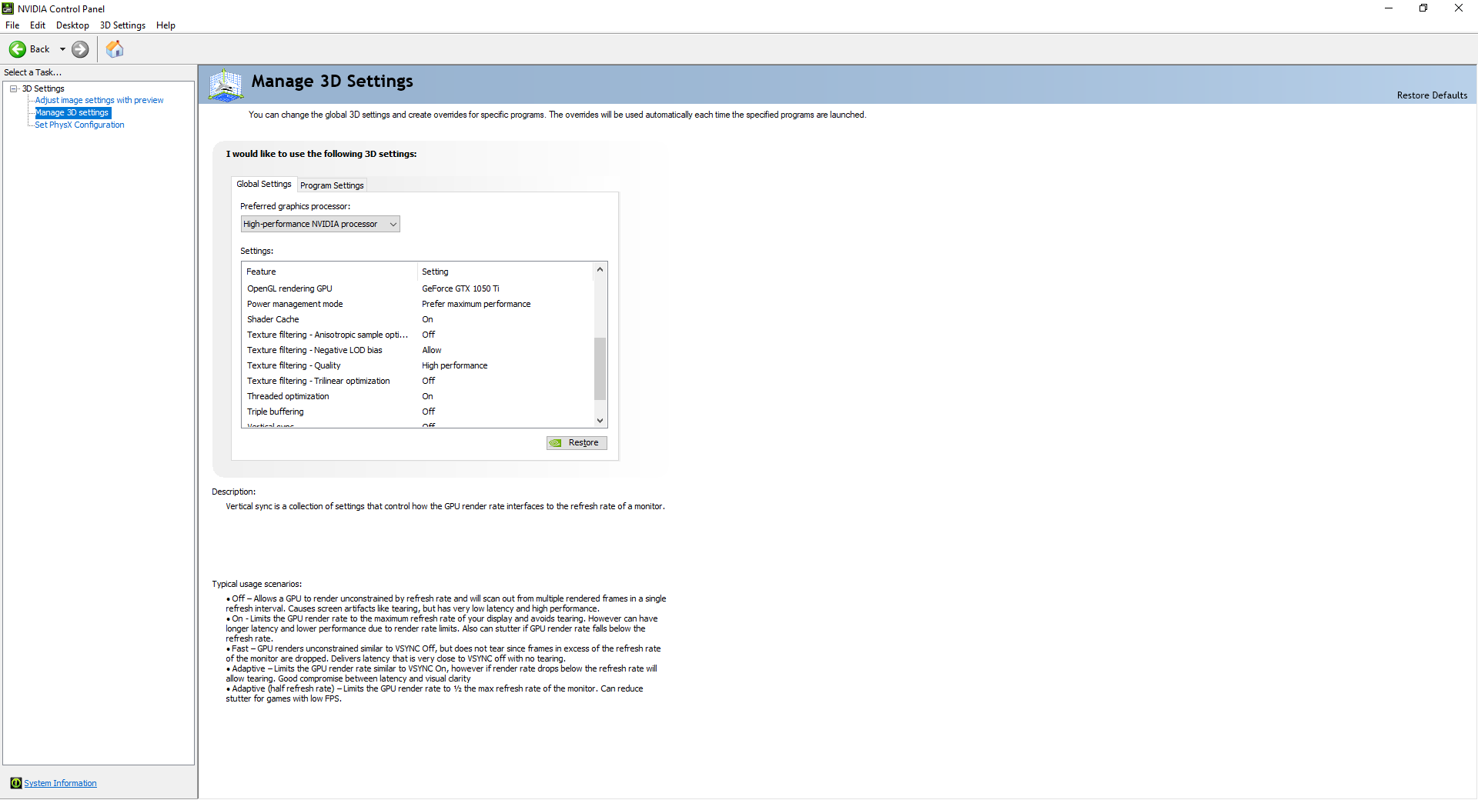
Task: Select Manage 3D settings in tree
Action: click(x=73, y=112)
